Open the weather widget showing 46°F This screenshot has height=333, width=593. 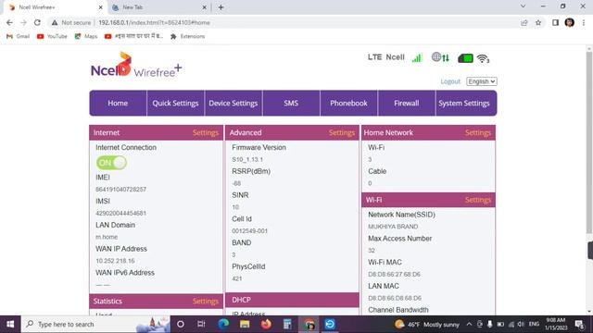pos(426,325)
